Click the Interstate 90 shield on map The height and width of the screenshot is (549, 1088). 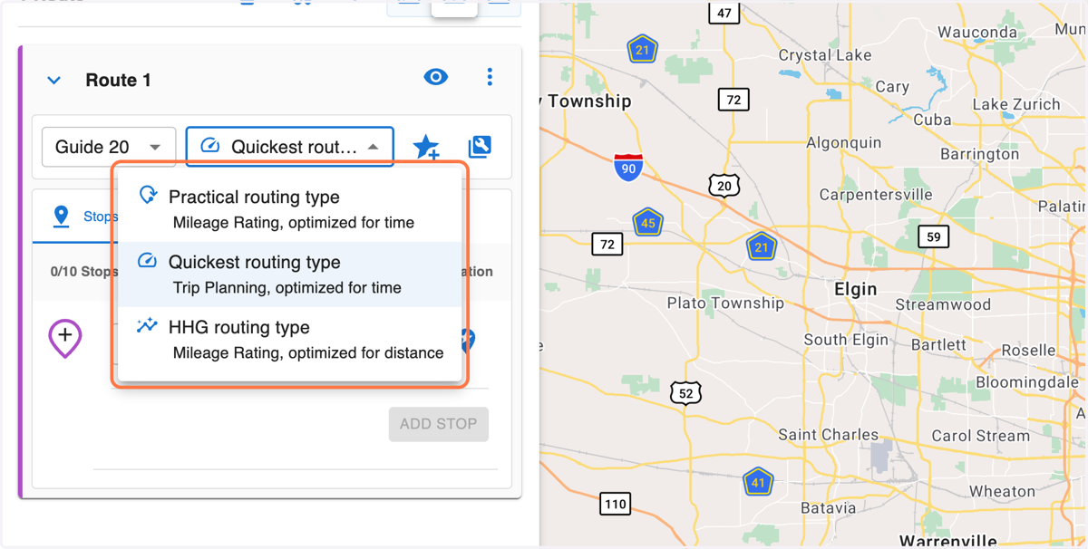click(628, 168)
